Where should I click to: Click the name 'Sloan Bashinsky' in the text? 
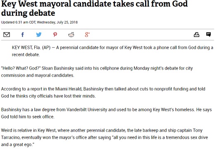click(x=58, y=68)
